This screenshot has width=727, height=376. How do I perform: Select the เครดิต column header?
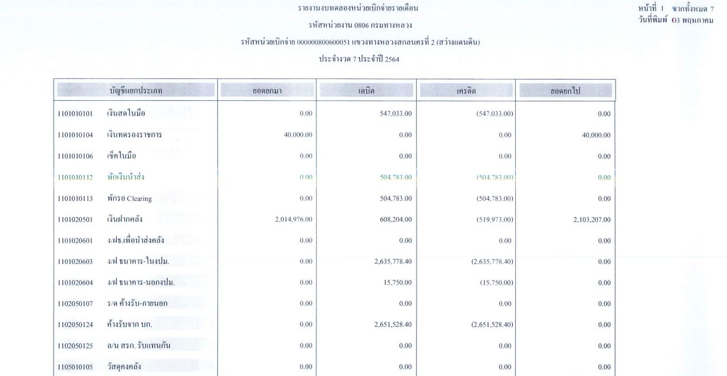tap(466, 91)
